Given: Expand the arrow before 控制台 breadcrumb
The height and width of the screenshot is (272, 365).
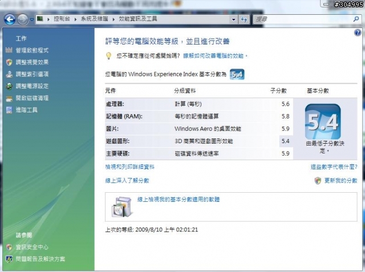Looking at the screenshot, I should pos(48,19).
